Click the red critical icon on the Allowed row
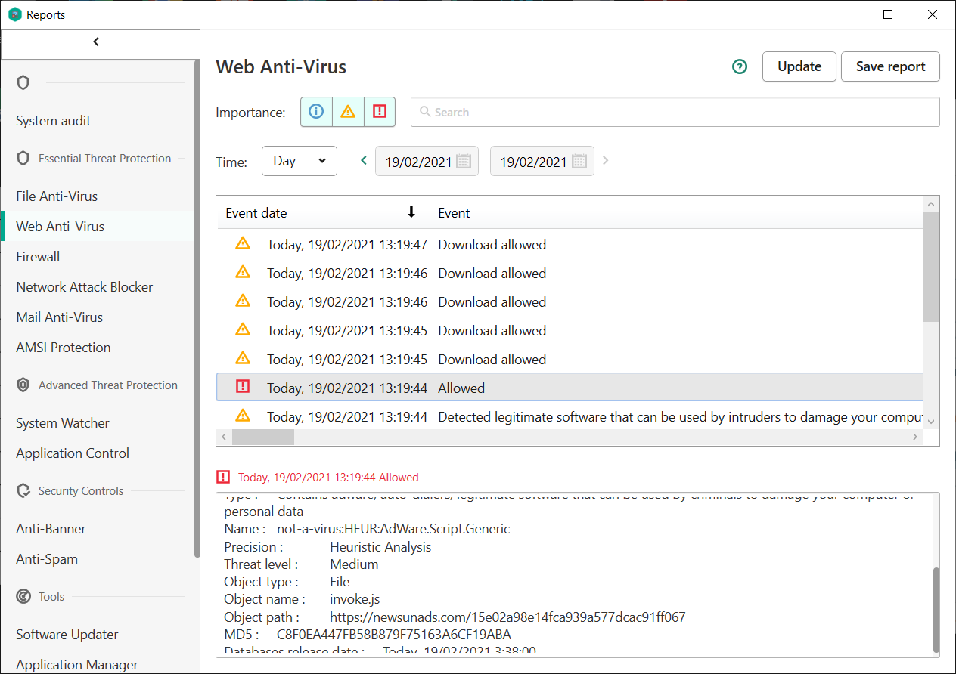Screen dimensions: 956x674 [243, 387]
